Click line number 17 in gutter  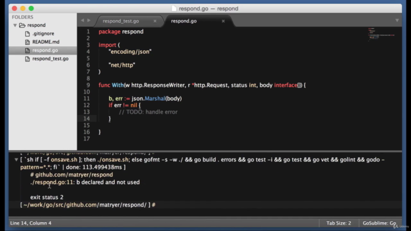(87, 139)
